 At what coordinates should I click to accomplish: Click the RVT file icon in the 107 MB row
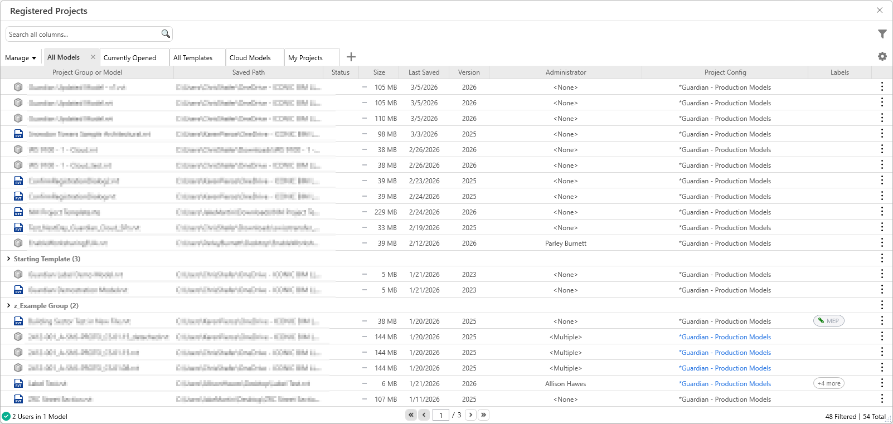18,399
